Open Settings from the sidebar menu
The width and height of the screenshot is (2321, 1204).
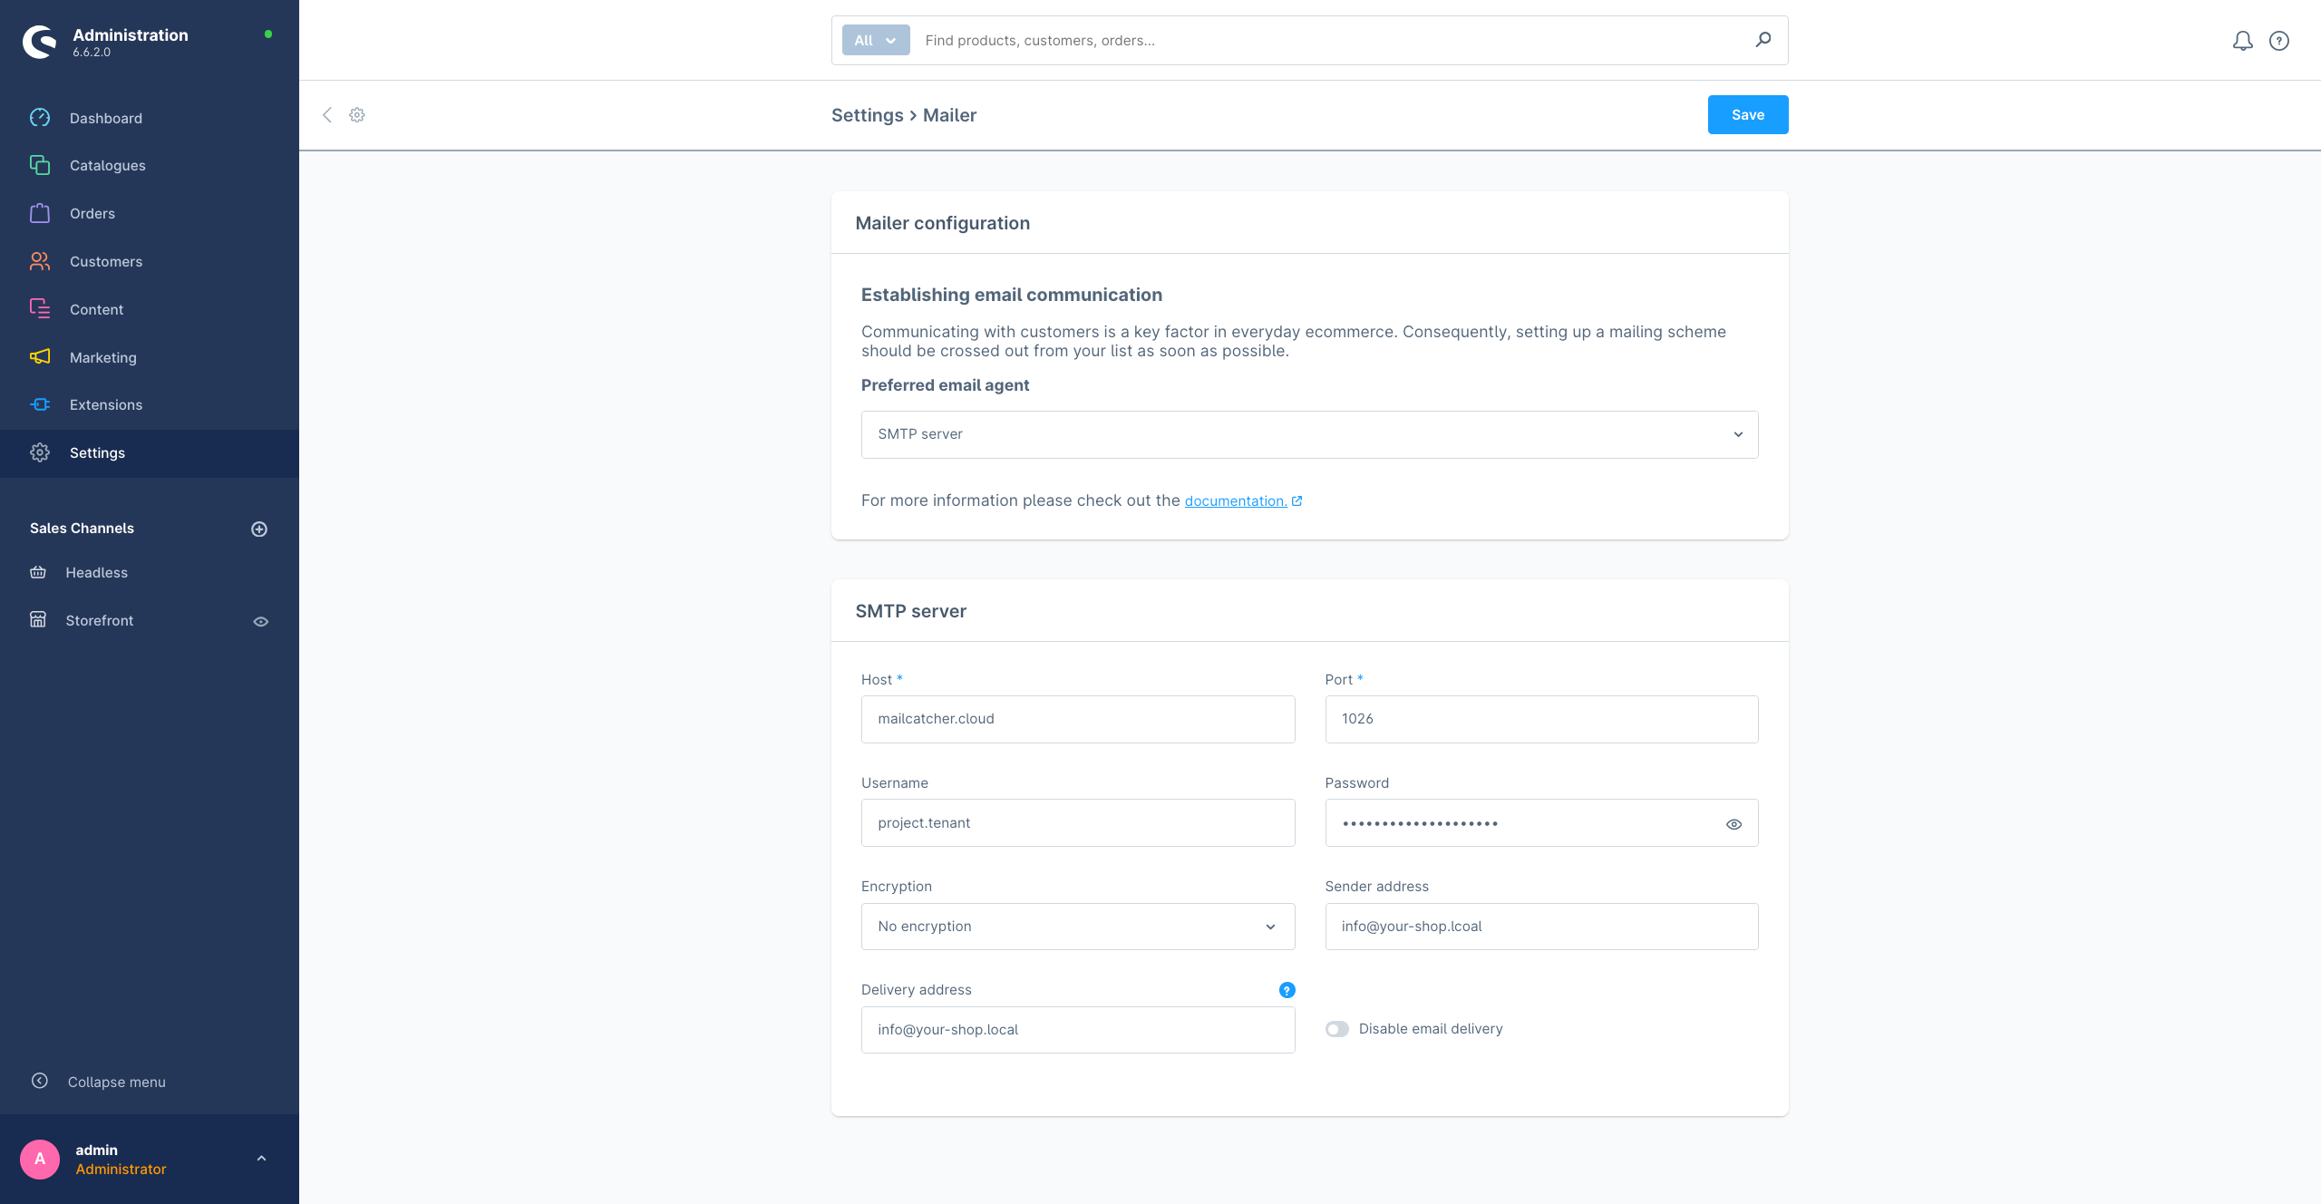(97, 452)
